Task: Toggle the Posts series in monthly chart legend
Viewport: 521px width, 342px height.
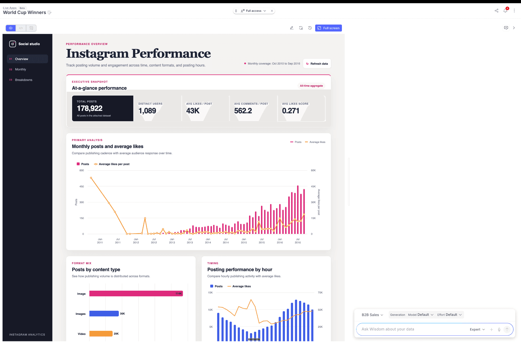Action: pos(83,164)
